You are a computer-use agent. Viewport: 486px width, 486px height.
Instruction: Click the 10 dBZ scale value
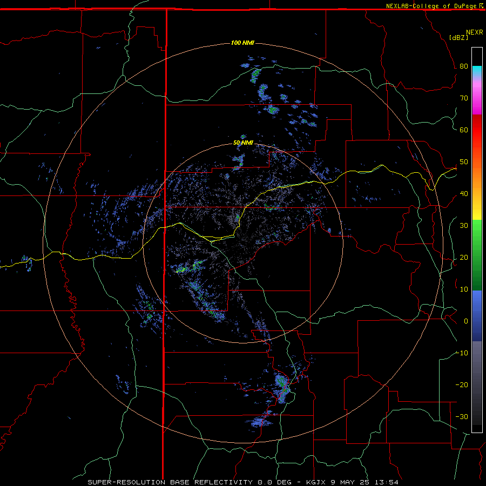coord(464,289)
